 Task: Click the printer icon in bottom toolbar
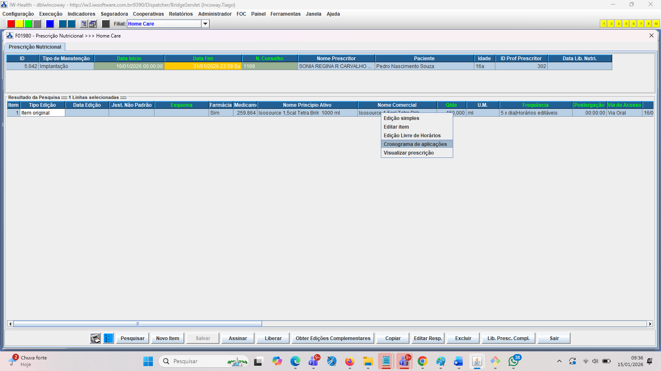click(95, 338)
